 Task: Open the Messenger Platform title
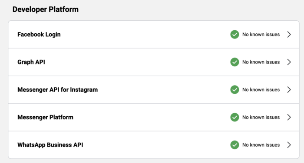(45, 117)
